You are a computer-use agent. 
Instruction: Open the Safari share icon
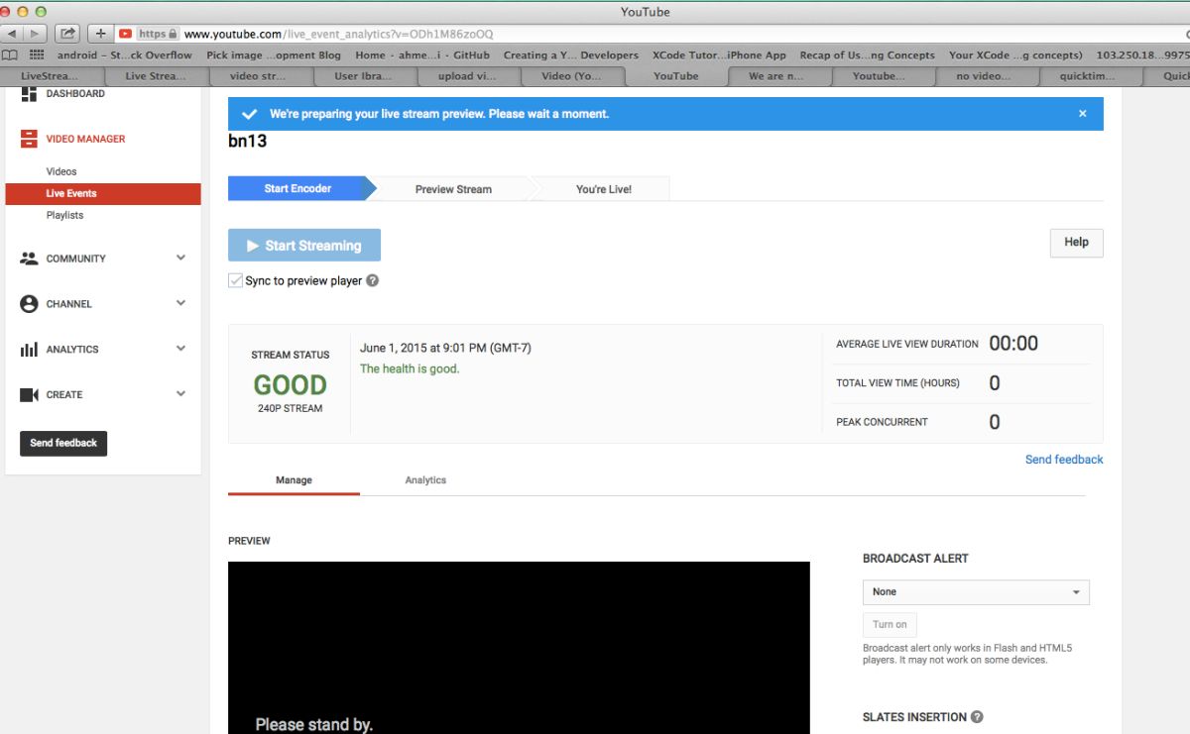click(x=66, y=34)
